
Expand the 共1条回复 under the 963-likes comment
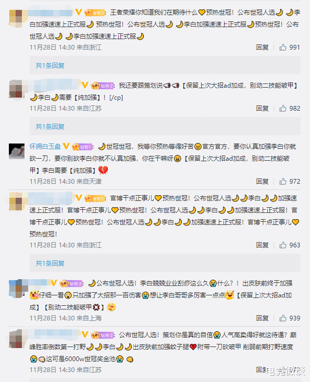pos(50,264)
